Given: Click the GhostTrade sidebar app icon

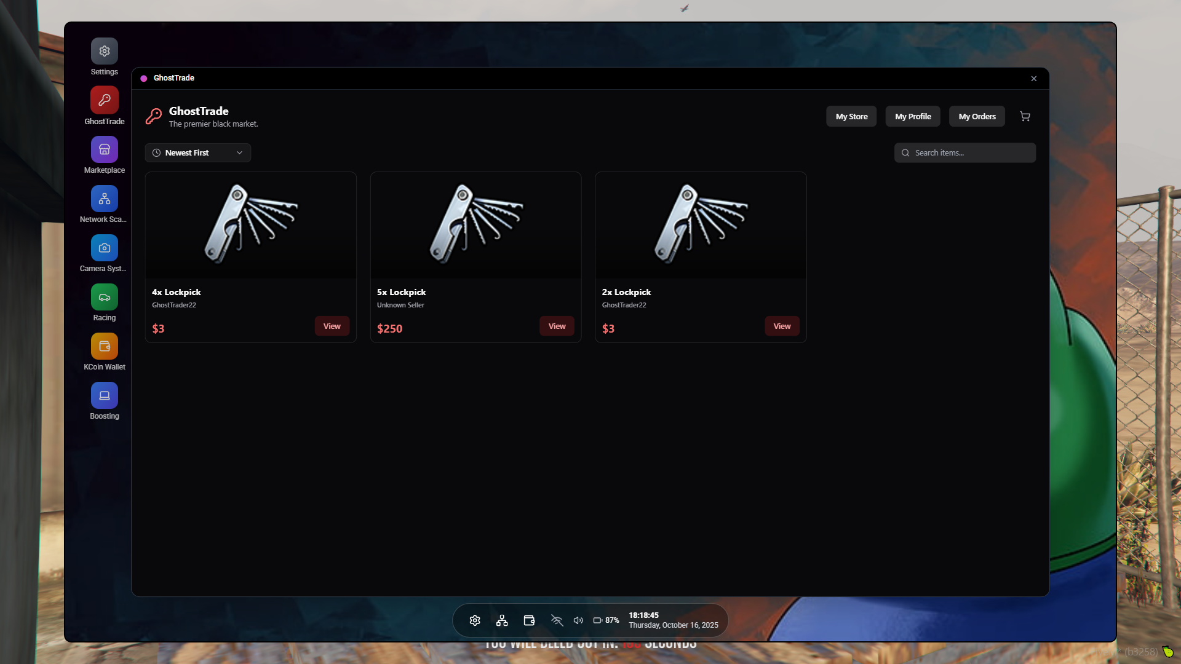Looking at the screenshot, I should pyautogui.click(x=105, y=100).
